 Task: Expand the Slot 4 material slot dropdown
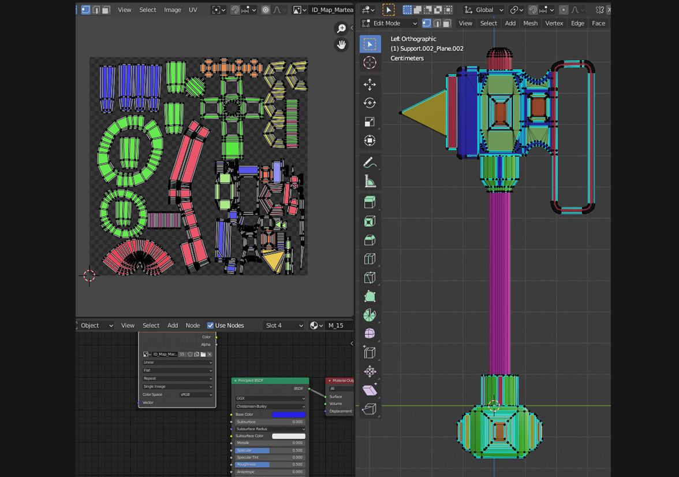(x=283, y=326)
